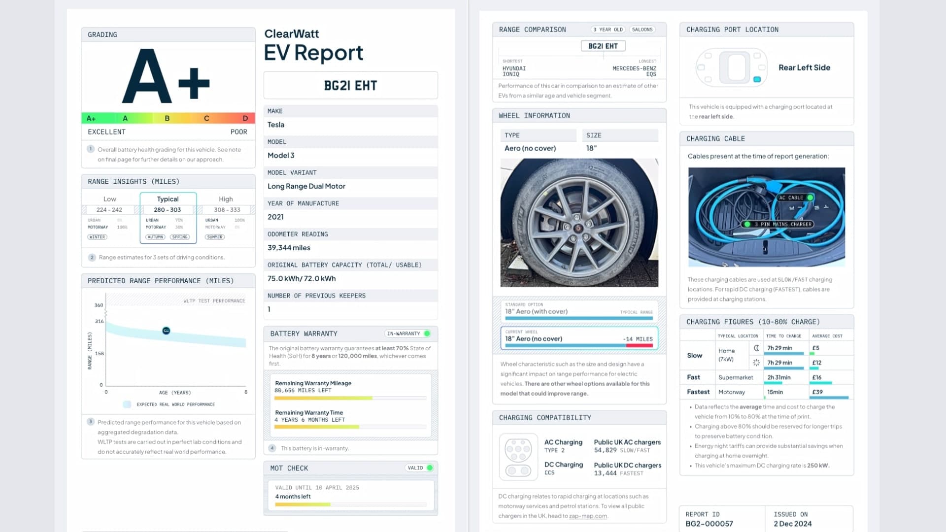This screenshot has height=532, width=946.
Task: Select the current 18" Aero no cover option
Action: pyautogui.click(x=579, y=338)
